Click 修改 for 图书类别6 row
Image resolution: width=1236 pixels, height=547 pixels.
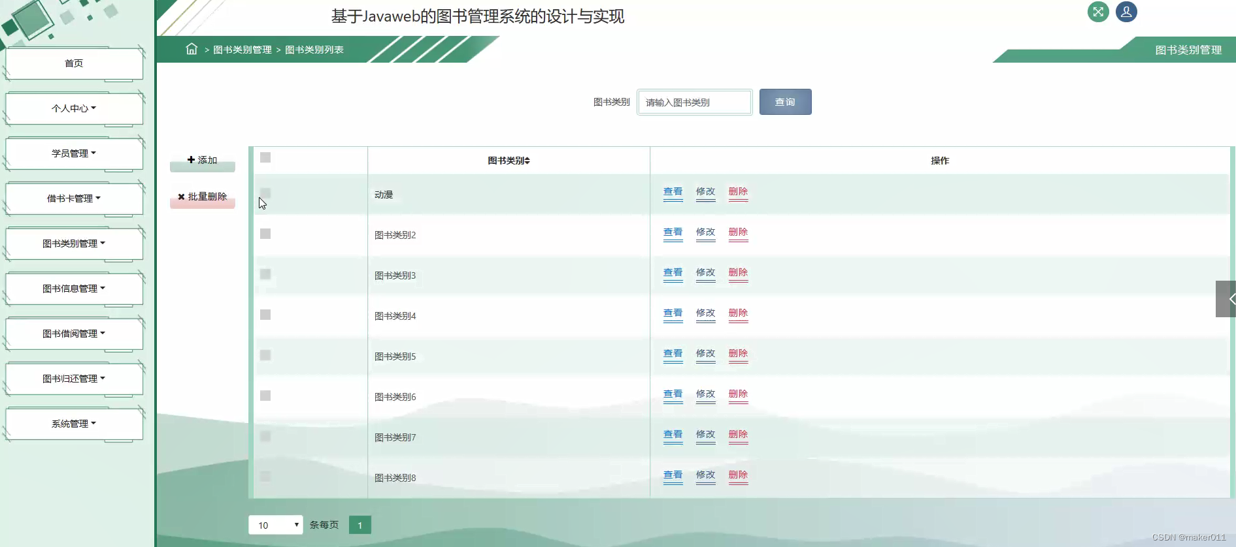pos(705,394)
